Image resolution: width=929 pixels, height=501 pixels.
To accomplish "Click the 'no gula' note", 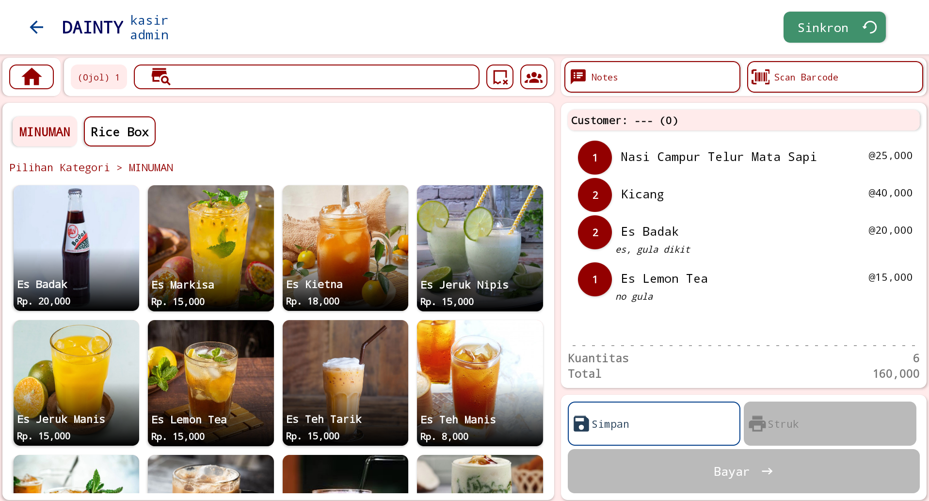I will (x=634, y=296).
